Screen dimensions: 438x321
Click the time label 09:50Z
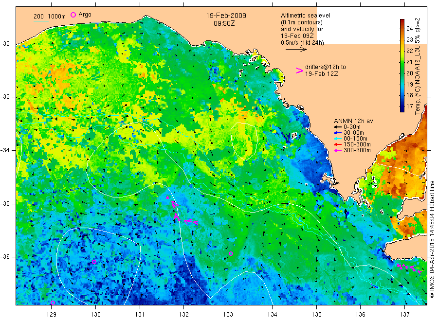(224, 23)
